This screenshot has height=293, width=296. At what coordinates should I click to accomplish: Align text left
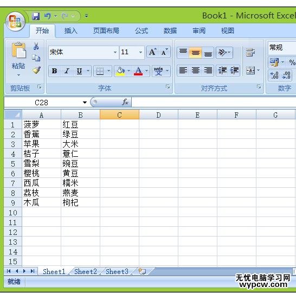(183, 71)
